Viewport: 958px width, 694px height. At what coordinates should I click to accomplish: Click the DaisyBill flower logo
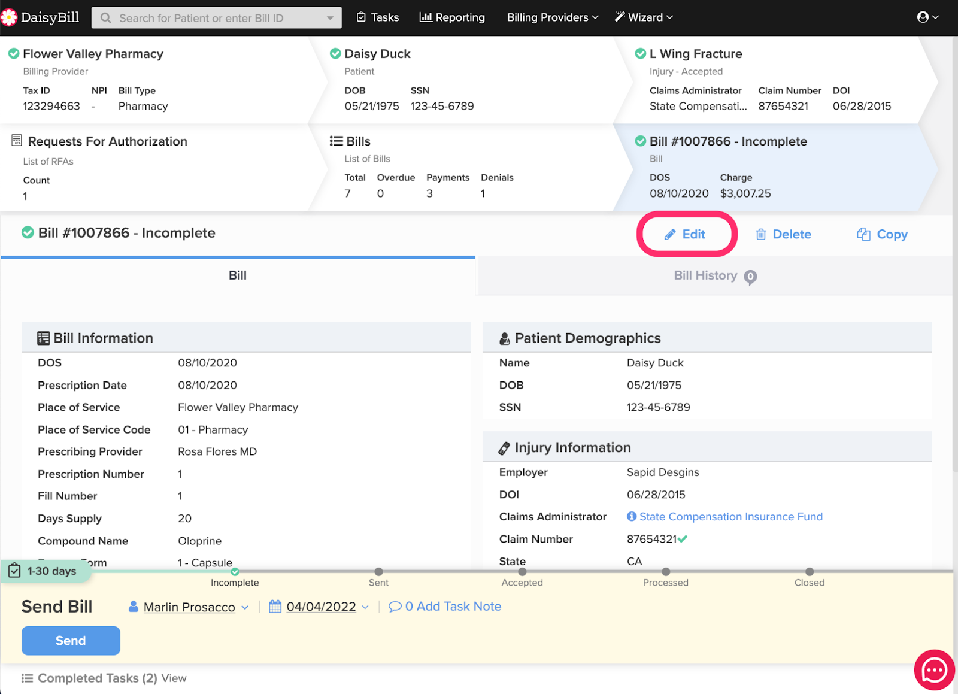(x=8, y=17)
